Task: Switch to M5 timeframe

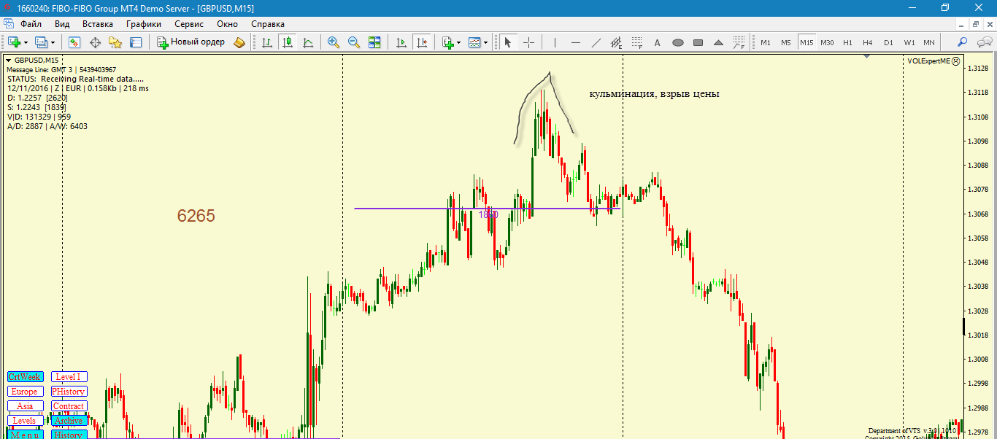Action: coord(786,42)
